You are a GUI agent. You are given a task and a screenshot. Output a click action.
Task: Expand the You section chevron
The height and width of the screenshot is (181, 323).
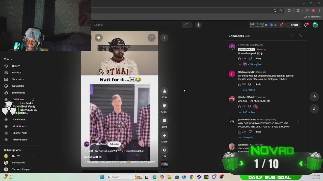point(11,59)
